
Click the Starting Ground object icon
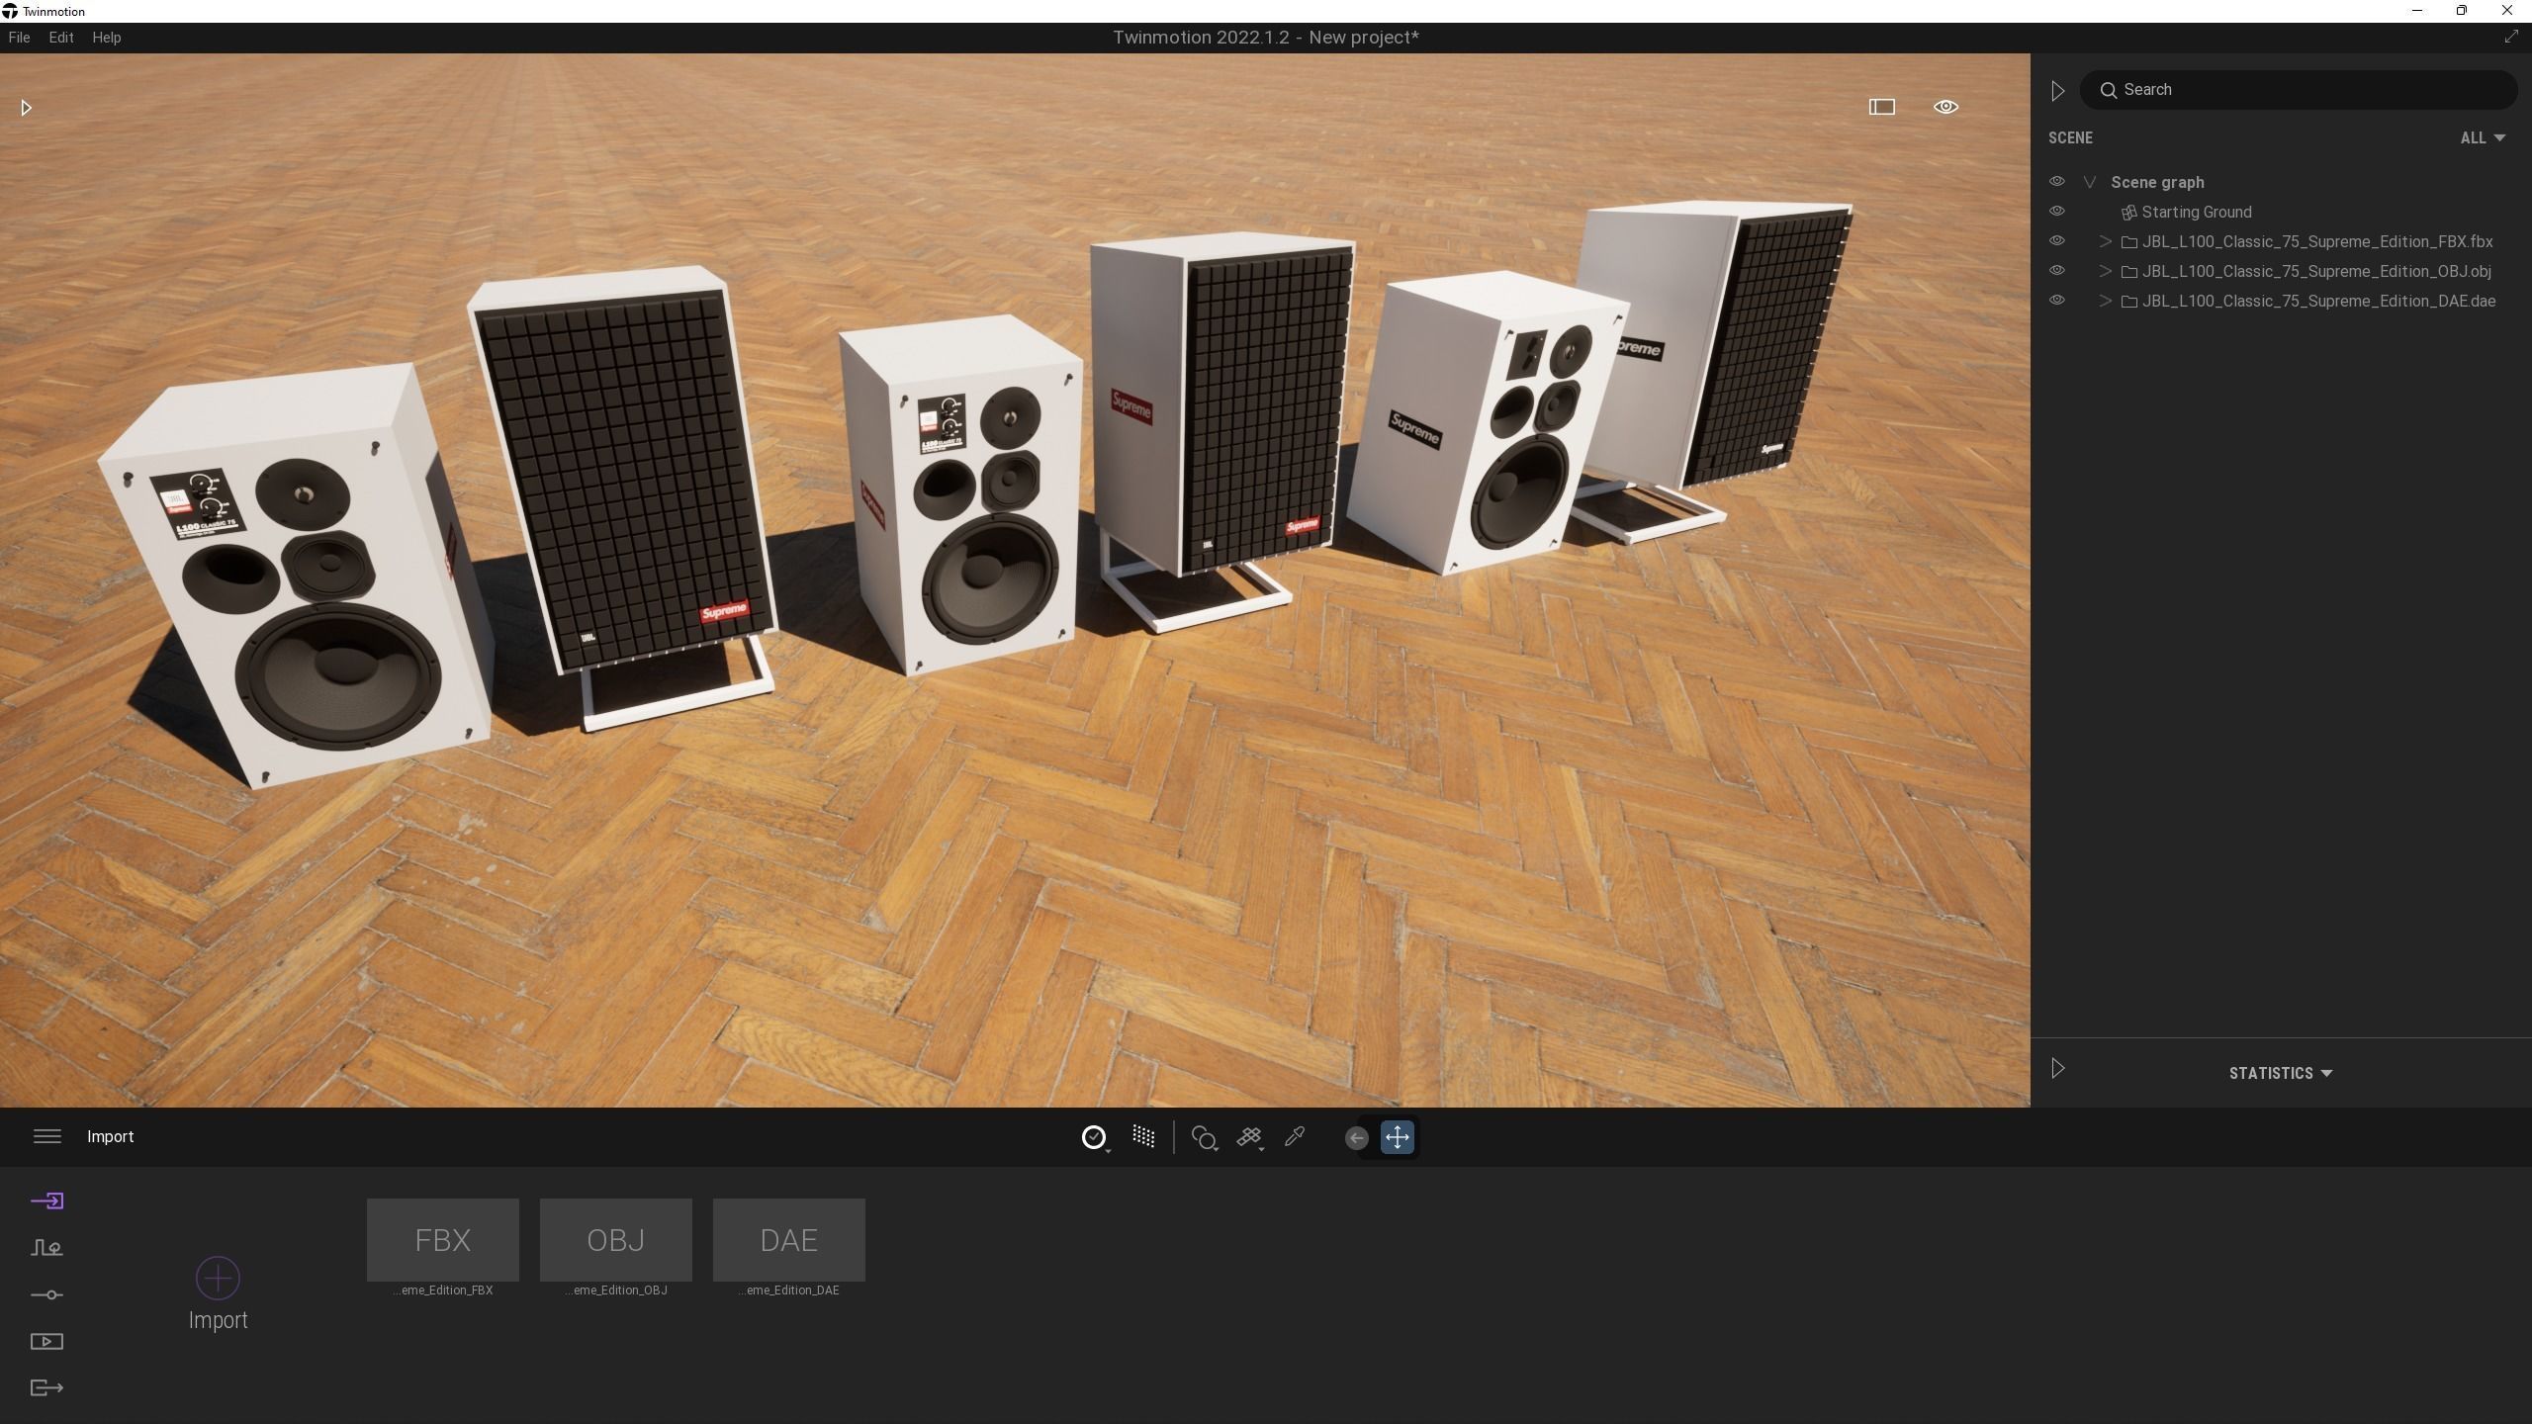pos(2129,213)
